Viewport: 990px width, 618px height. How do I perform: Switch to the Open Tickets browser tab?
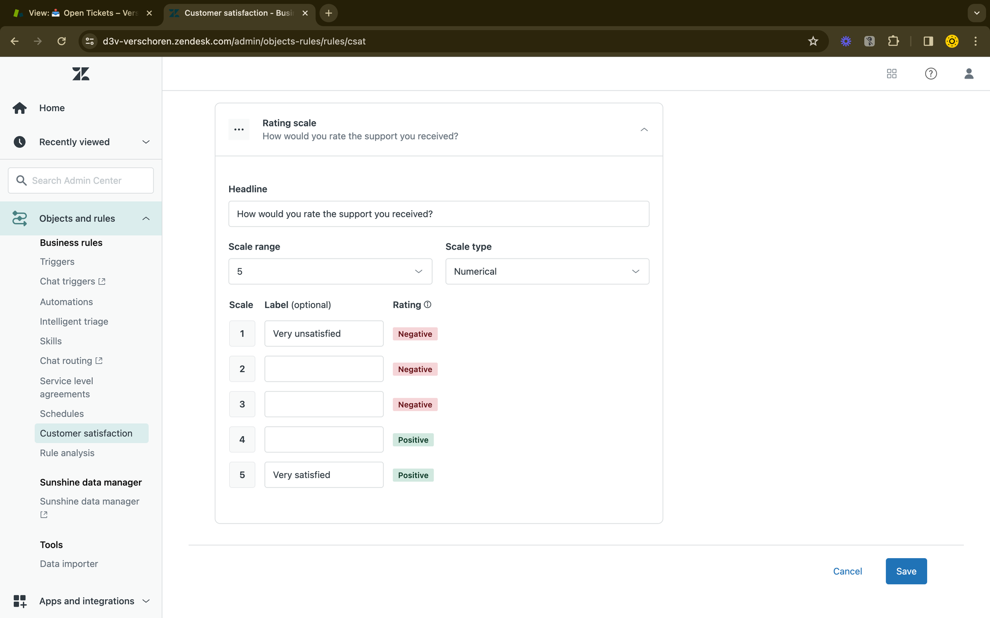82,13
